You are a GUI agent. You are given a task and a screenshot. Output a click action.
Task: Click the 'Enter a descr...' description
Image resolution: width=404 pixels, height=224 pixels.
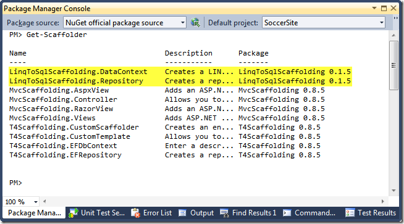199,146
